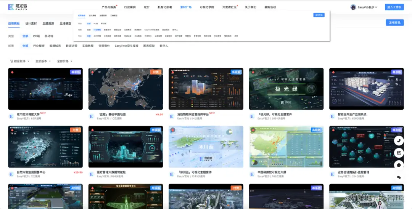Expand the EasyV小扳手 account dropdown
This screenshot has height=209, width=412.
pyautogui.click(x=367, y=7)
